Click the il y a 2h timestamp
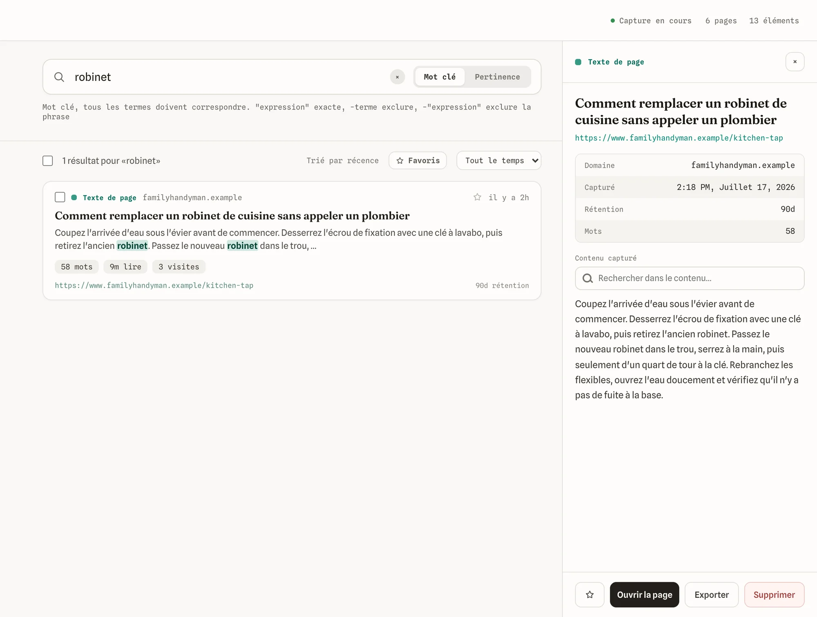817x617 pixels. tap(509, 197)
